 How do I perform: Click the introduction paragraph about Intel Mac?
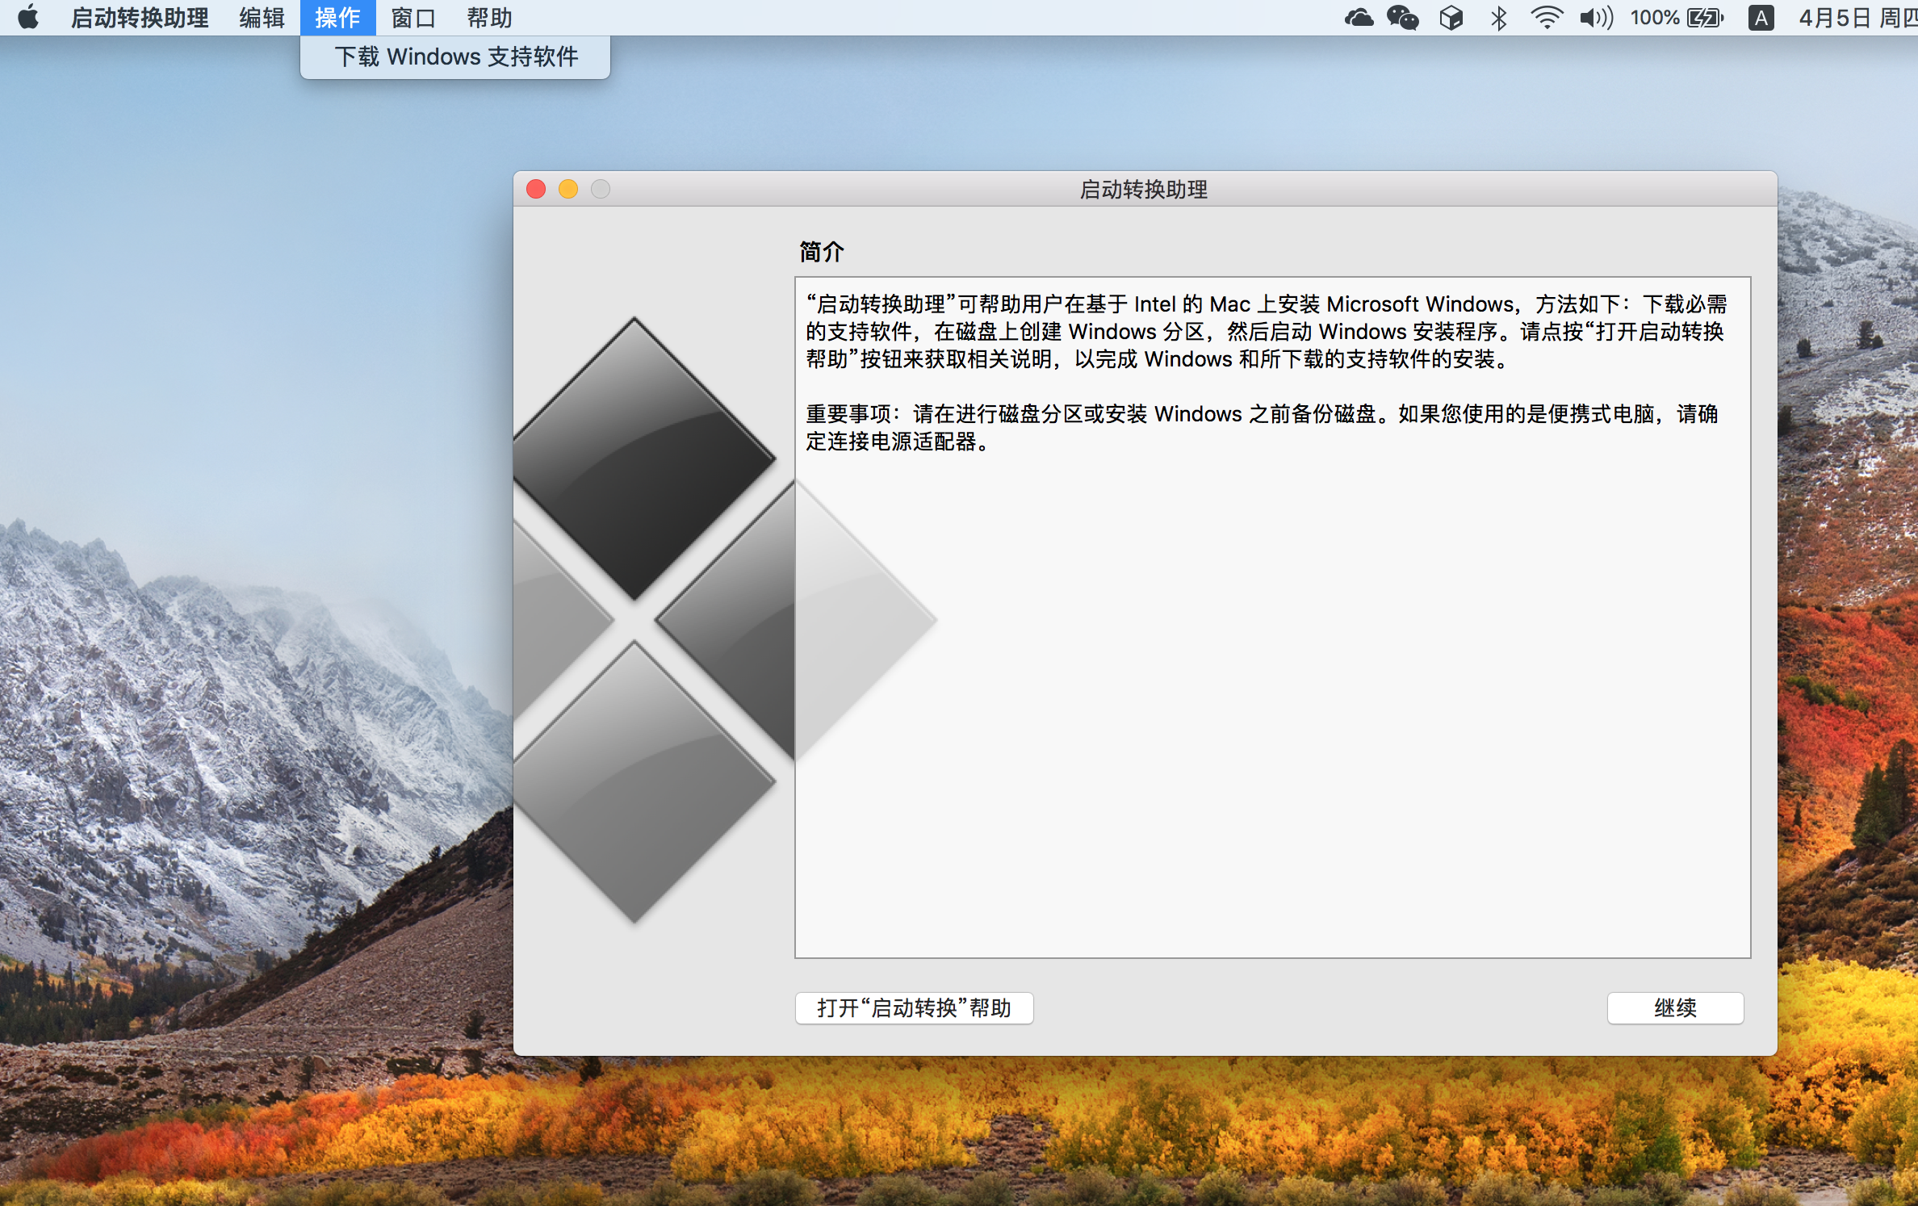click(1266, 332)
